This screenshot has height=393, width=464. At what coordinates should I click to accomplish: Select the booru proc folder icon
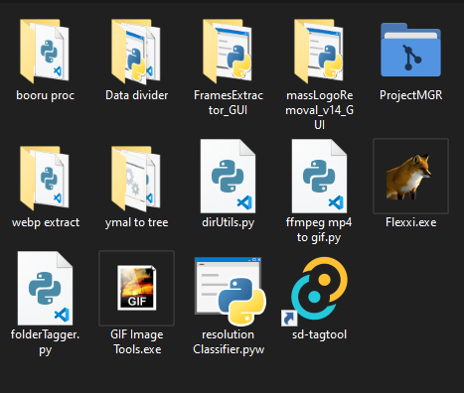click(x=45, y=52)
